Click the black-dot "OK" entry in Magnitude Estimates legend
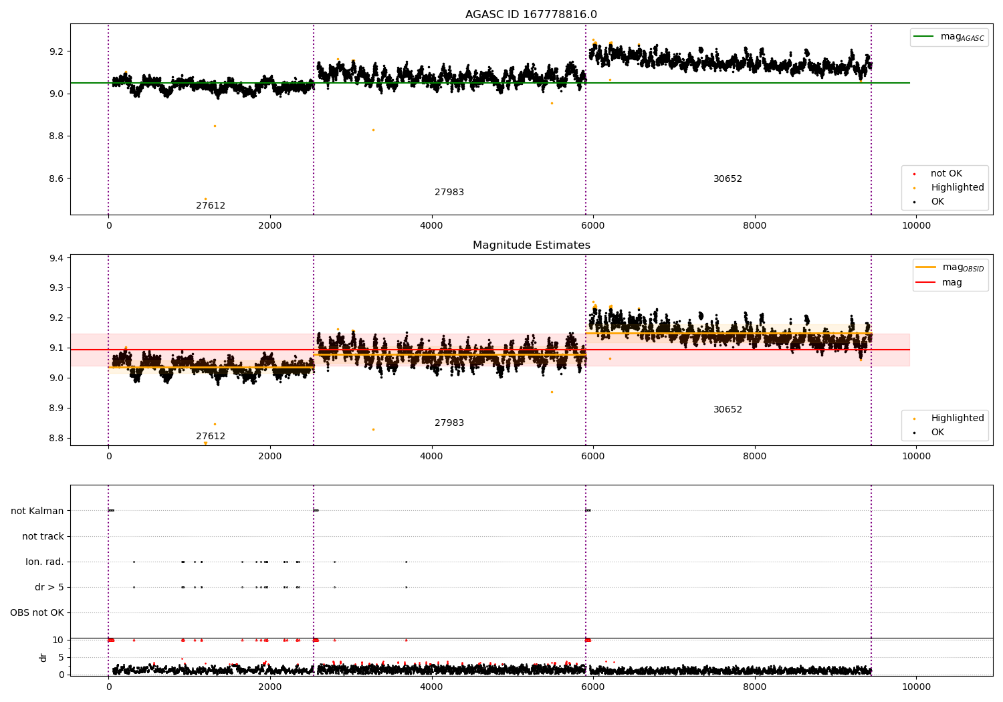Image resolution: width=1003 pixels, height=702 pixels. [x=937, y=433]
